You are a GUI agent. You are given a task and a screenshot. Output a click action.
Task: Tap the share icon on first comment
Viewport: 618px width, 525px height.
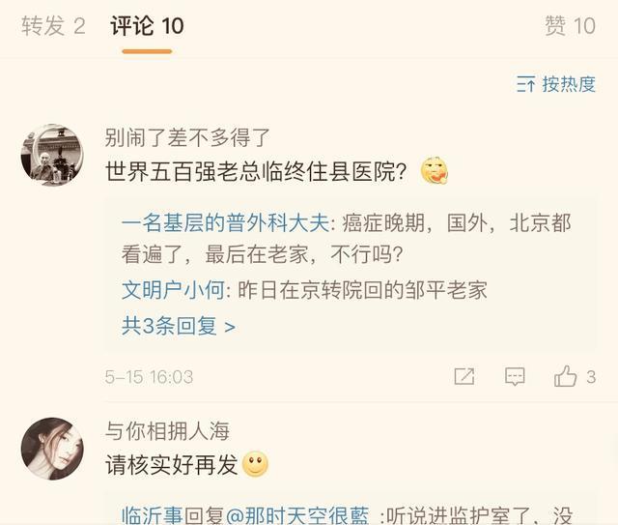pos(464,376)
